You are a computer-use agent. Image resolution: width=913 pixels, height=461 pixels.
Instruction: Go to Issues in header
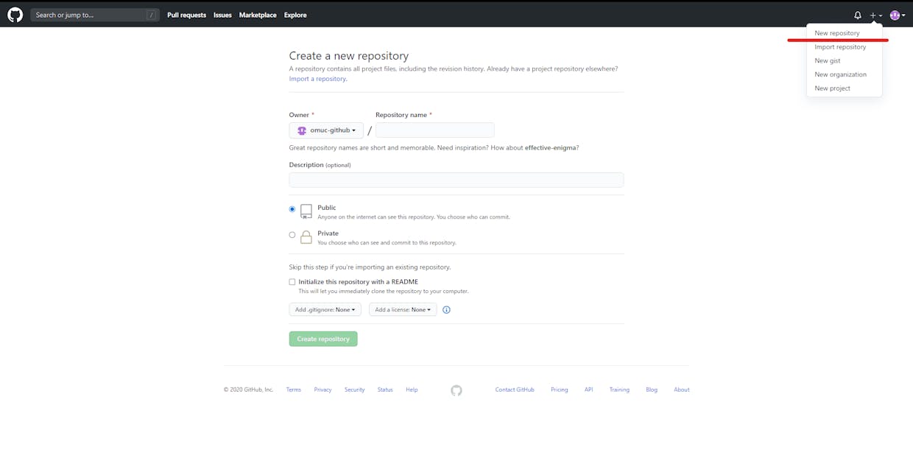click(x=222, y=15)
